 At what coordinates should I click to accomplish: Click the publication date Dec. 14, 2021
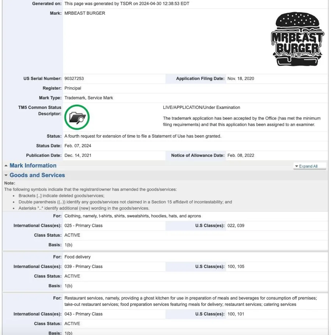click(x=78, y=155)
